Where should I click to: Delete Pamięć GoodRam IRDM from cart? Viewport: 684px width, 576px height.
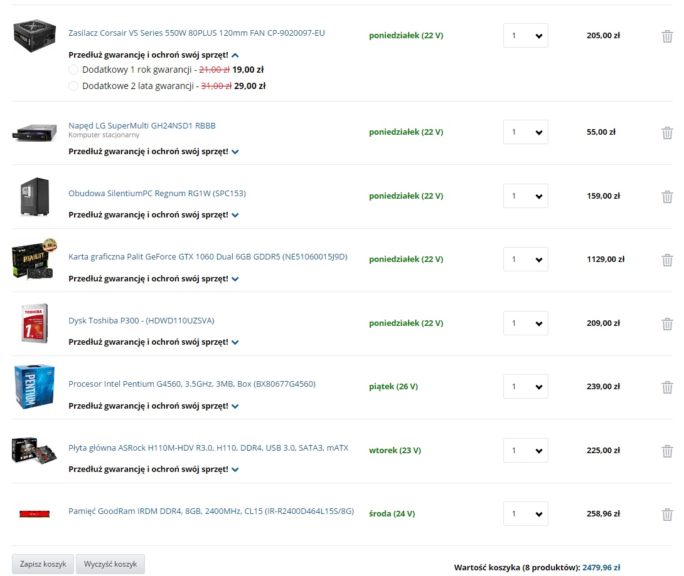point(667,514)
